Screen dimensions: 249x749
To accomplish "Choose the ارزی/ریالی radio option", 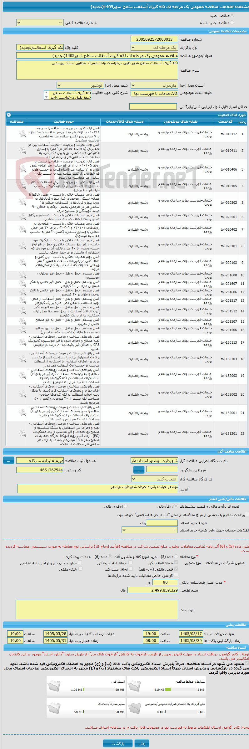I will click(x=177, y=506).
